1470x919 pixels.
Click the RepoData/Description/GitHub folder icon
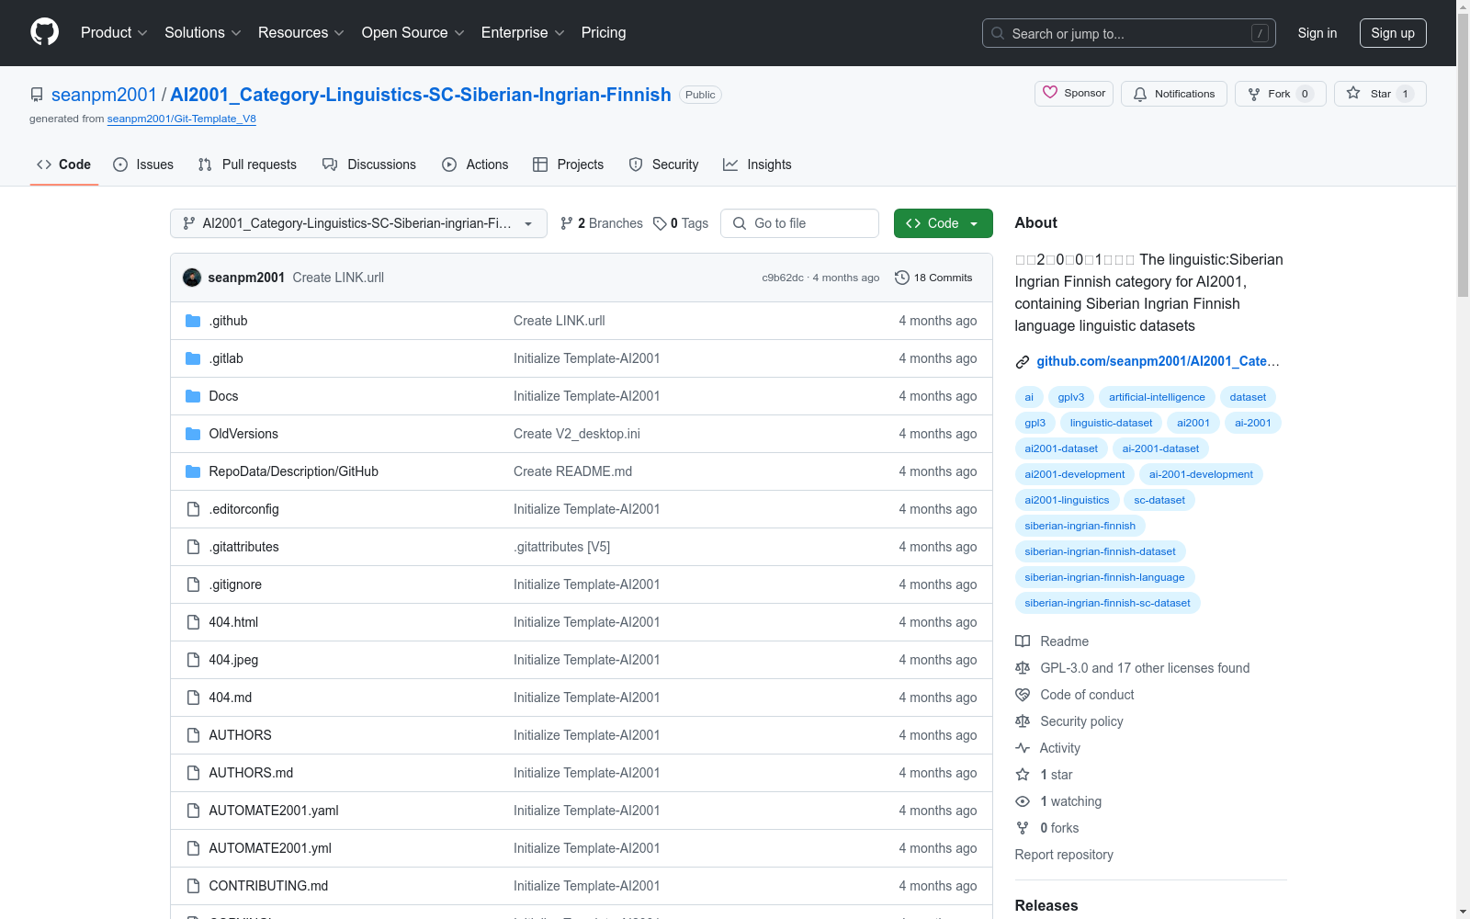[x=193, y=471]
